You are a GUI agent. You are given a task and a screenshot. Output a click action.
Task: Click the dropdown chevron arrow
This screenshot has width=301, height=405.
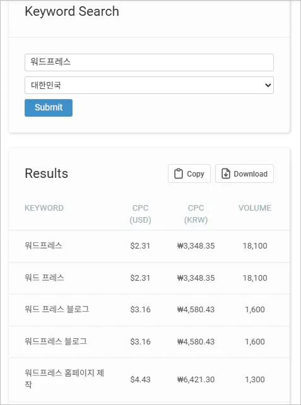[268, 85]
